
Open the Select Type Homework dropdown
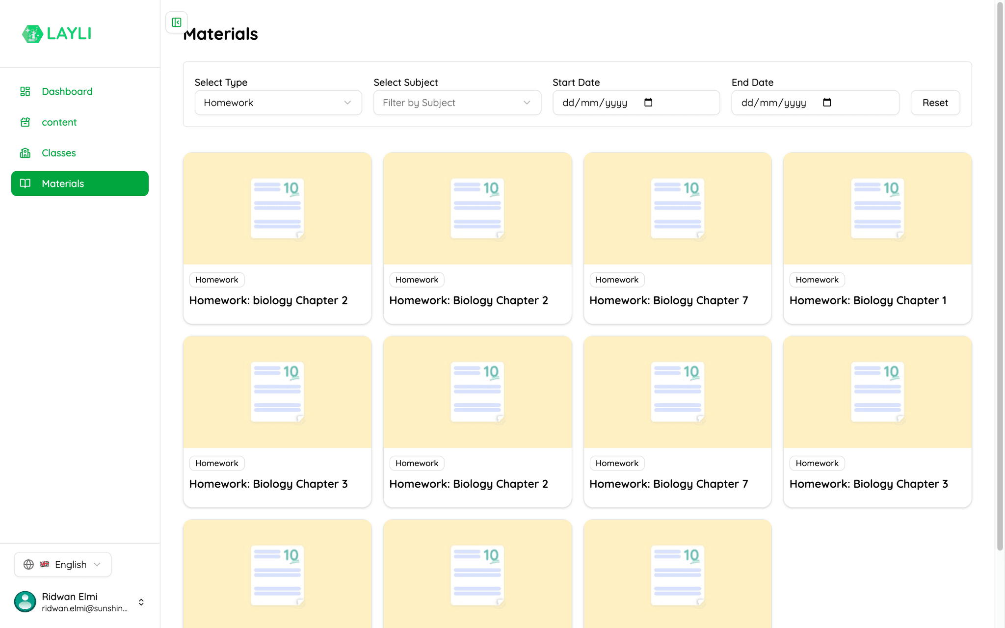click(x=278, y=103)
